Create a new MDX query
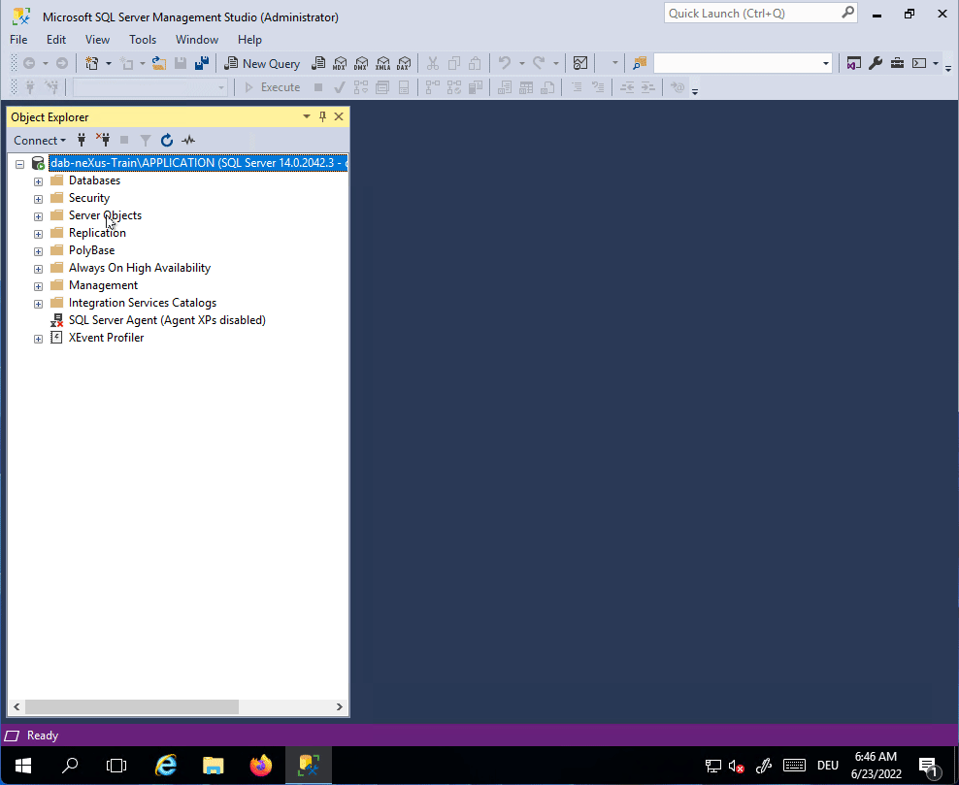This screenshot has height=785, width=959. pos(340,63)
